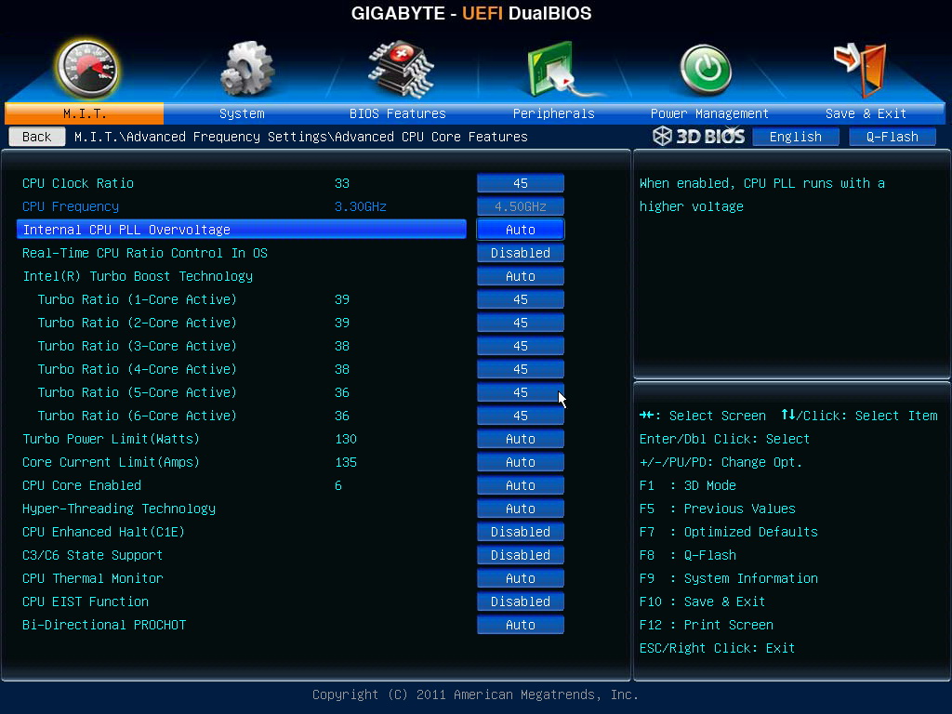
Task: Select C3/C6 State Support label
Action: tap(92, 555)
